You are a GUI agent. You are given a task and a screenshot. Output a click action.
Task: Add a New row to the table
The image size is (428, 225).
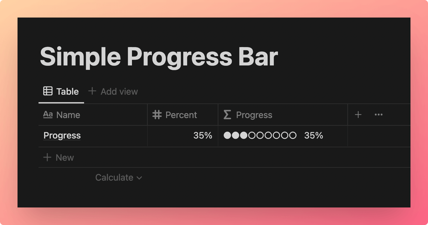tap(59, 157)
